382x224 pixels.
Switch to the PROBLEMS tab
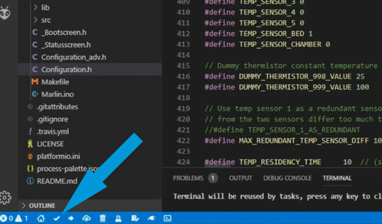coord(188,178)
